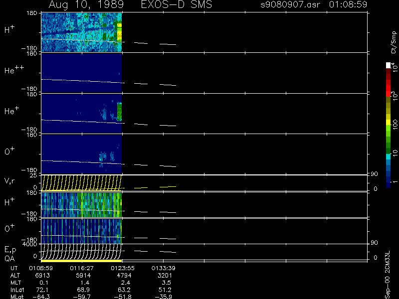Screen dimensions: 399x299
Task: Click the ALT value 3201
Action: click(165, 276)
